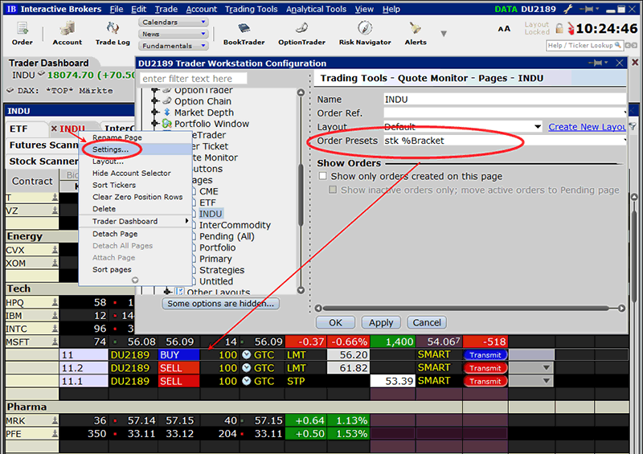Screen dimensions: 643x454
Task: Toggle Show inactive orders only checkbox
Action: 333,190
